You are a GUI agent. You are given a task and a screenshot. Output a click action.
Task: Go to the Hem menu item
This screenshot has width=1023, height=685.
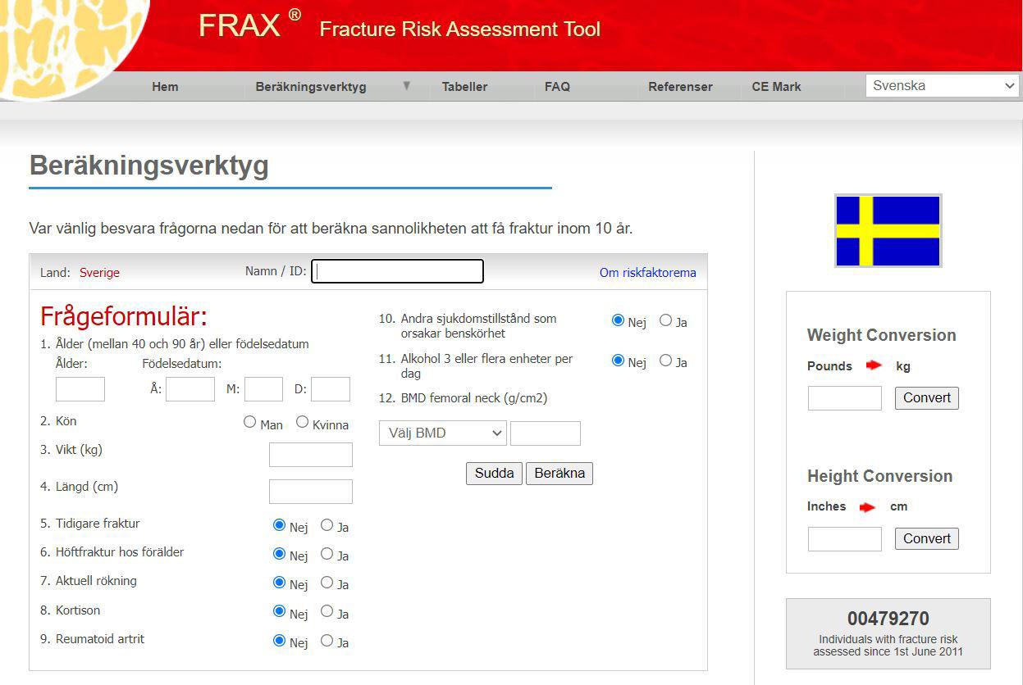(x=165, y=86)
